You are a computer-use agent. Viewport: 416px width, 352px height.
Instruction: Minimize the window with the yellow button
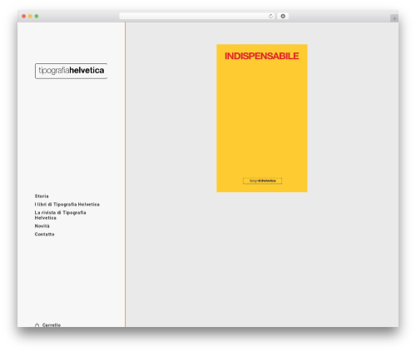pyautogui.click(x=30, y=16)
